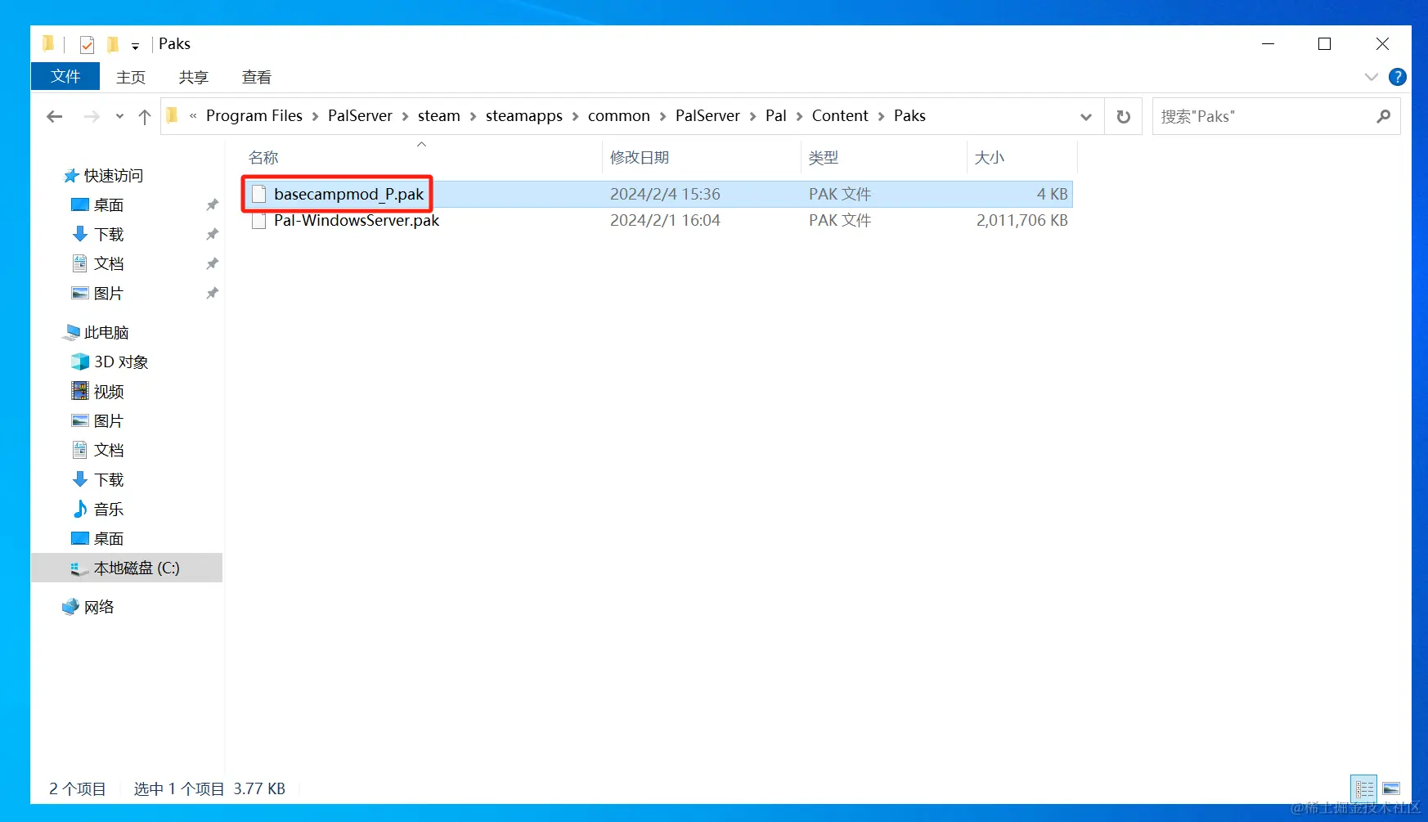Expand the ribbon with the chevron

coord(1372,77)
